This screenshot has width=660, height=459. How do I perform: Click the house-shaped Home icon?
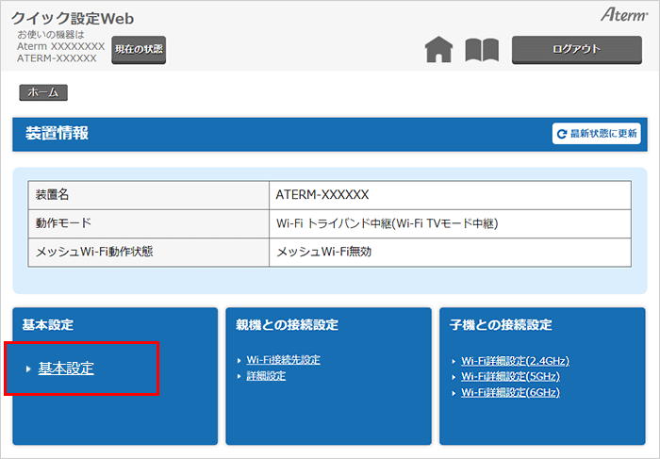[x=439, y=50]
